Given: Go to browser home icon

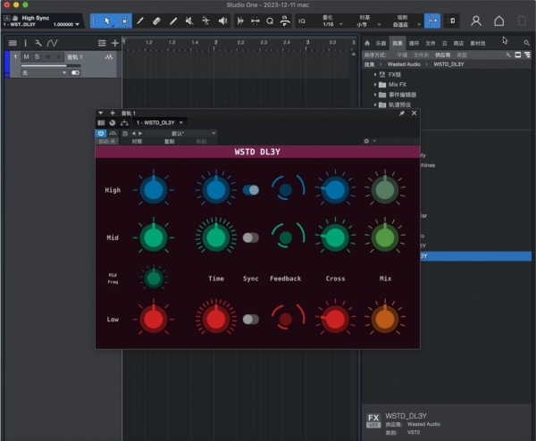Looking at the screenshot, I should [x=367, y=43].
